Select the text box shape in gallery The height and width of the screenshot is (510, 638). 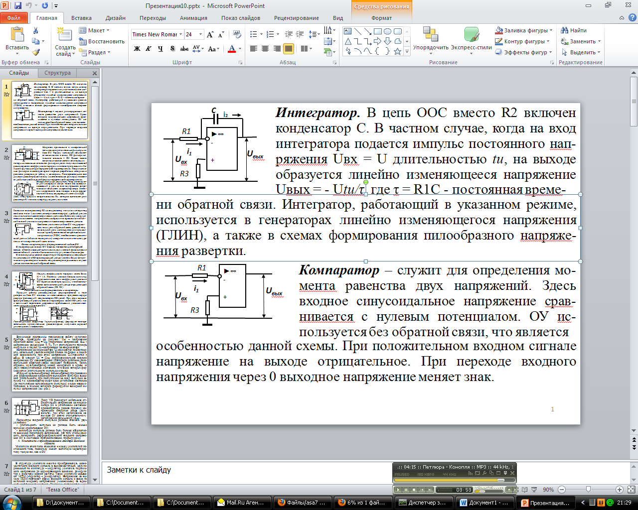(x=348, y=31)
